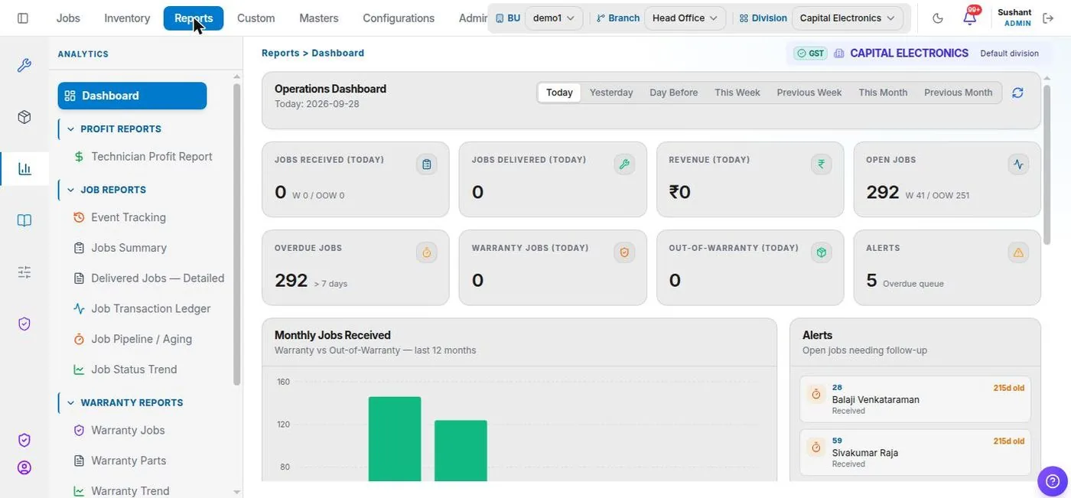The image size is (1071, 498).
Task: Click the Open Jobs activity icon
Action: (1018, 164)
